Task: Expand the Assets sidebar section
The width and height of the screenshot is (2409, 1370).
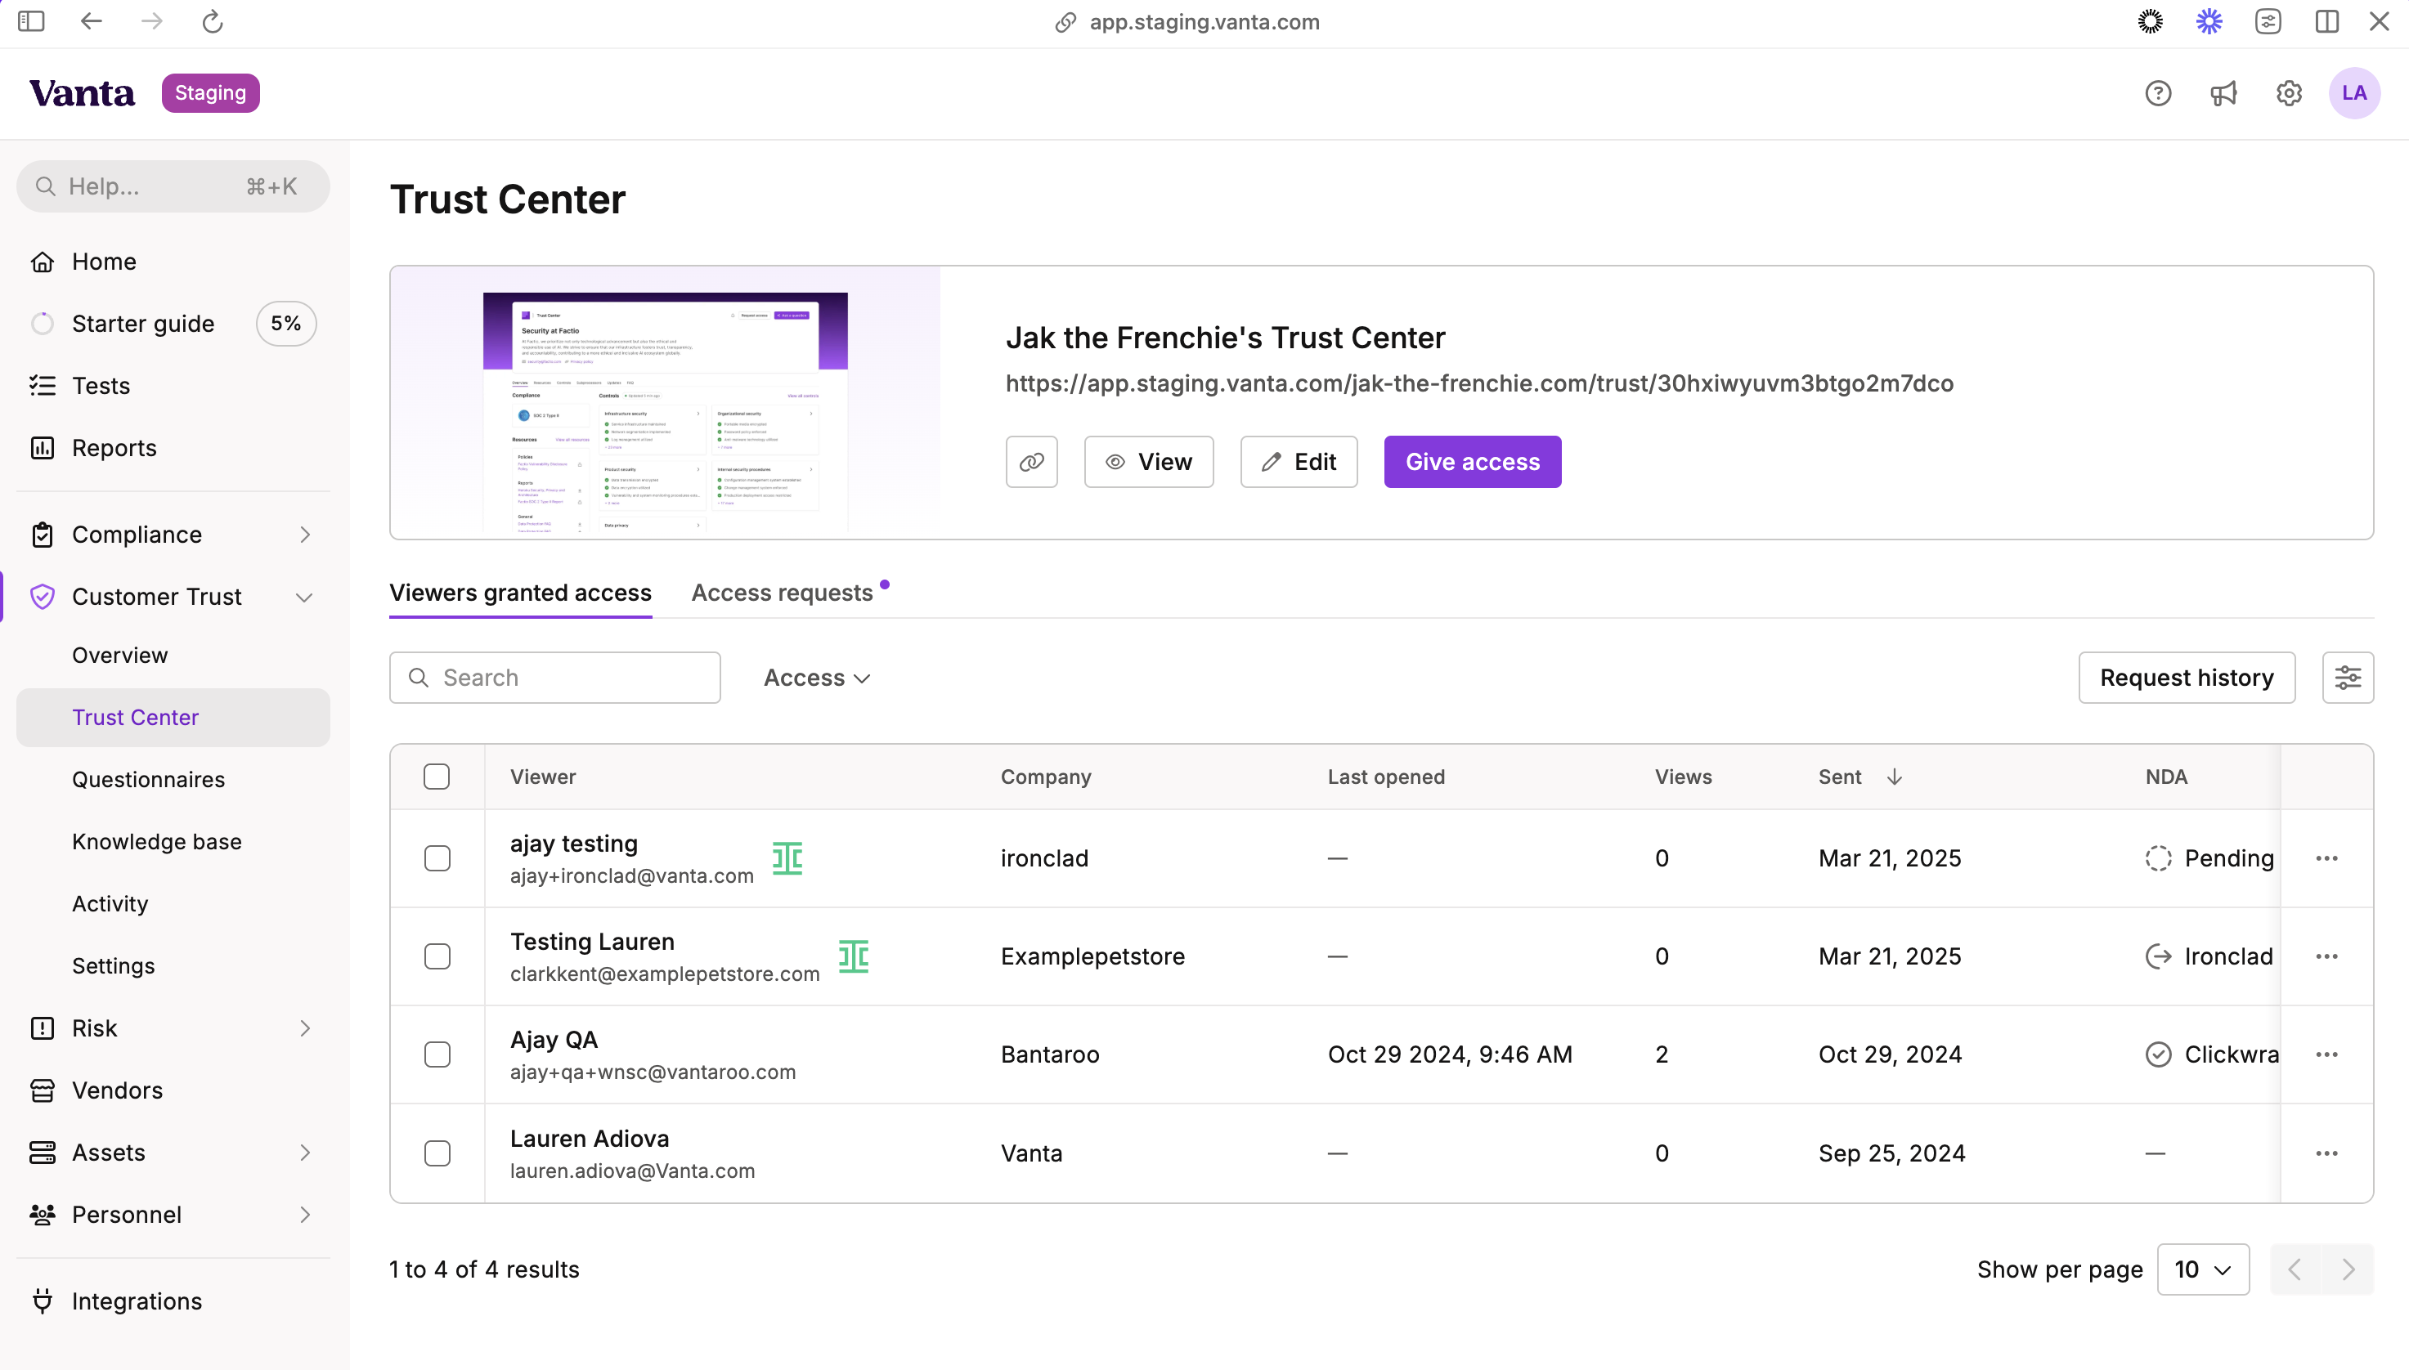Action: [173, 1153]
